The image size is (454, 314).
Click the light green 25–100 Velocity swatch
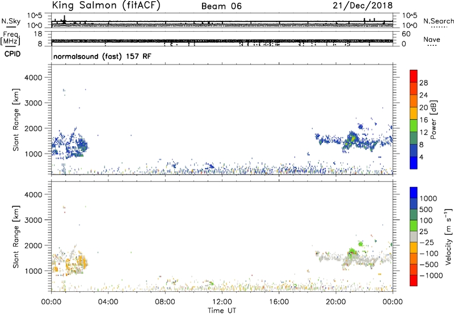[x=414, y=226]
